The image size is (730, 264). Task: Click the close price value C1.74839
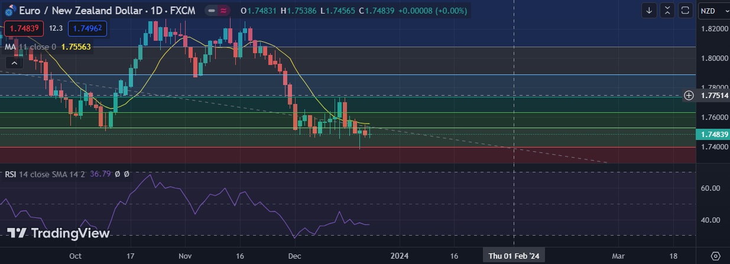378,11
